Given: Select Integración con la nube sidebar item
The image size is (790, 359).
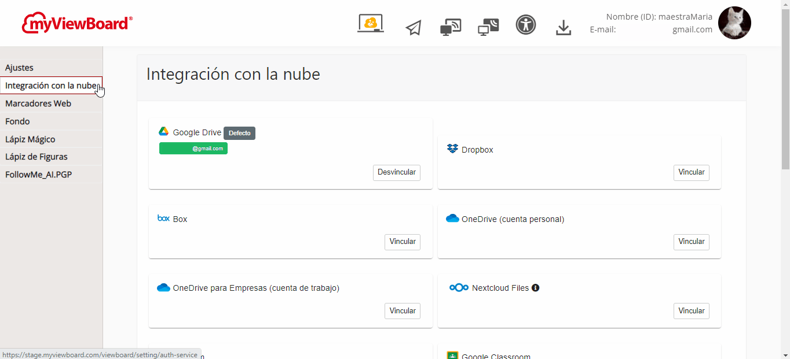Looking at the screenshot, I should tap(52, 86).
